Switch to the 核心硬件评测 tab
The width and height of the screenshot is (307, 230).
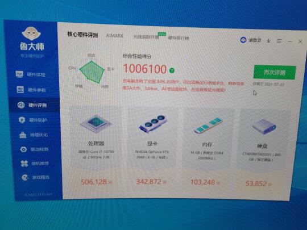(82, 35)
